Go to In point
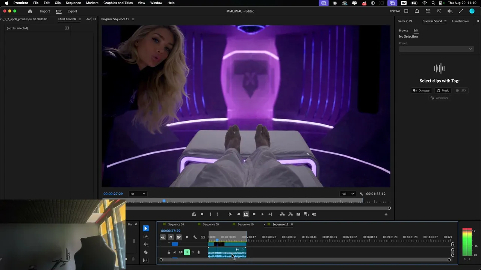 pyautogui.click(x=230, y=214)
